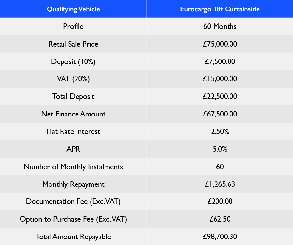
Task: Click the £75,000.00 retail price value
Action: click(220, 44)
